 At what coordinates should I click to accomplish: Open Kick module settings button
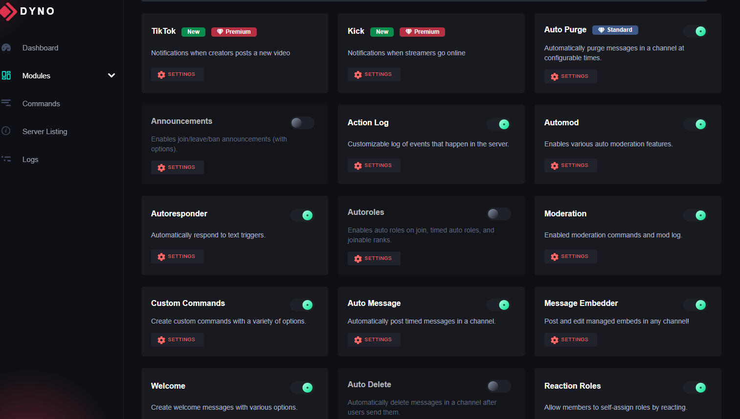[x=374, y=74]
